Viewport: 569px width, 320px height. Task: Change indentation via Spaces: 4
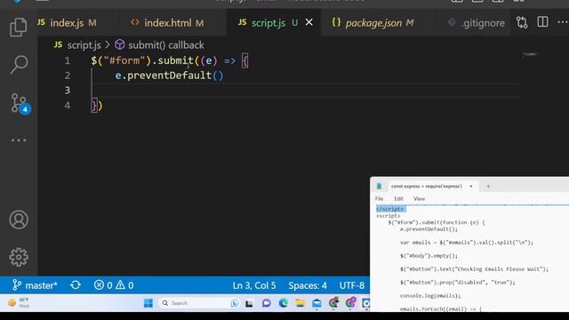pyautogui.click(x=308, y=285)
